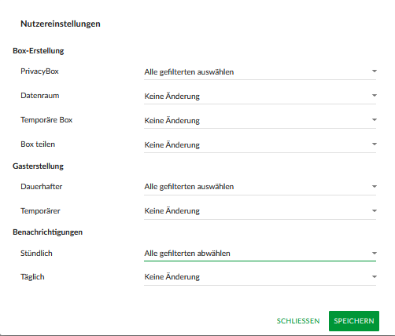The image size is (395, 336).
Task: Open the Stündlich 'Alle gefilterten abwählen' select
Action: (260, 254)
